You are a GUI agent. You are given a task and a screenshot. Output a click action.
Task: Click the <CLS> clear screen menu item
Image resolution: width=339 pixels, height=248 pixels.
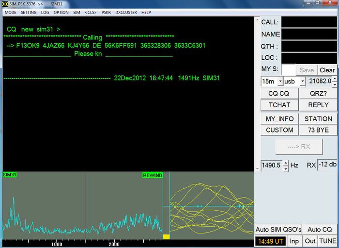click(x=91, y=13)
